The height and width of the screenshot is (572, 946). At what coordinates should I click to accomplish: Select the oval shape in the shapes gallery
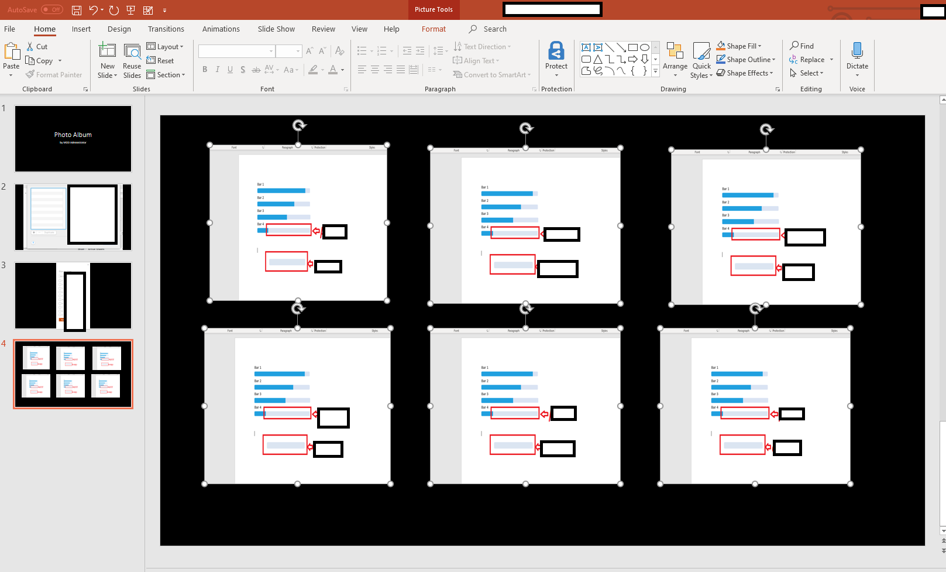[x=644, y=47]
